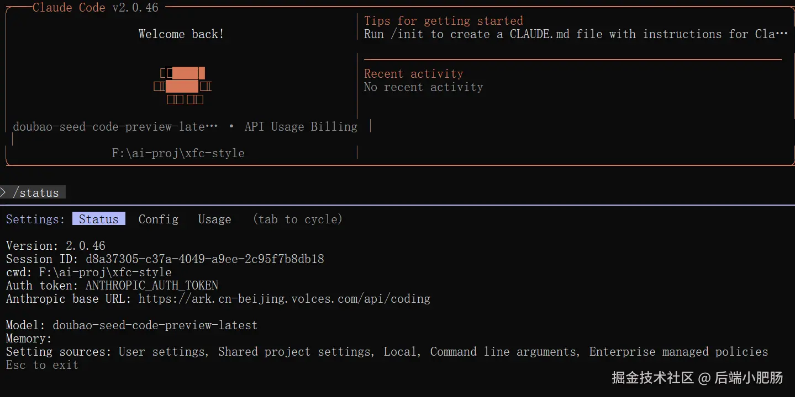This screenshot has height=397, width=795.
Task: Click the Run /init tip text
Action: coord(576,34)
